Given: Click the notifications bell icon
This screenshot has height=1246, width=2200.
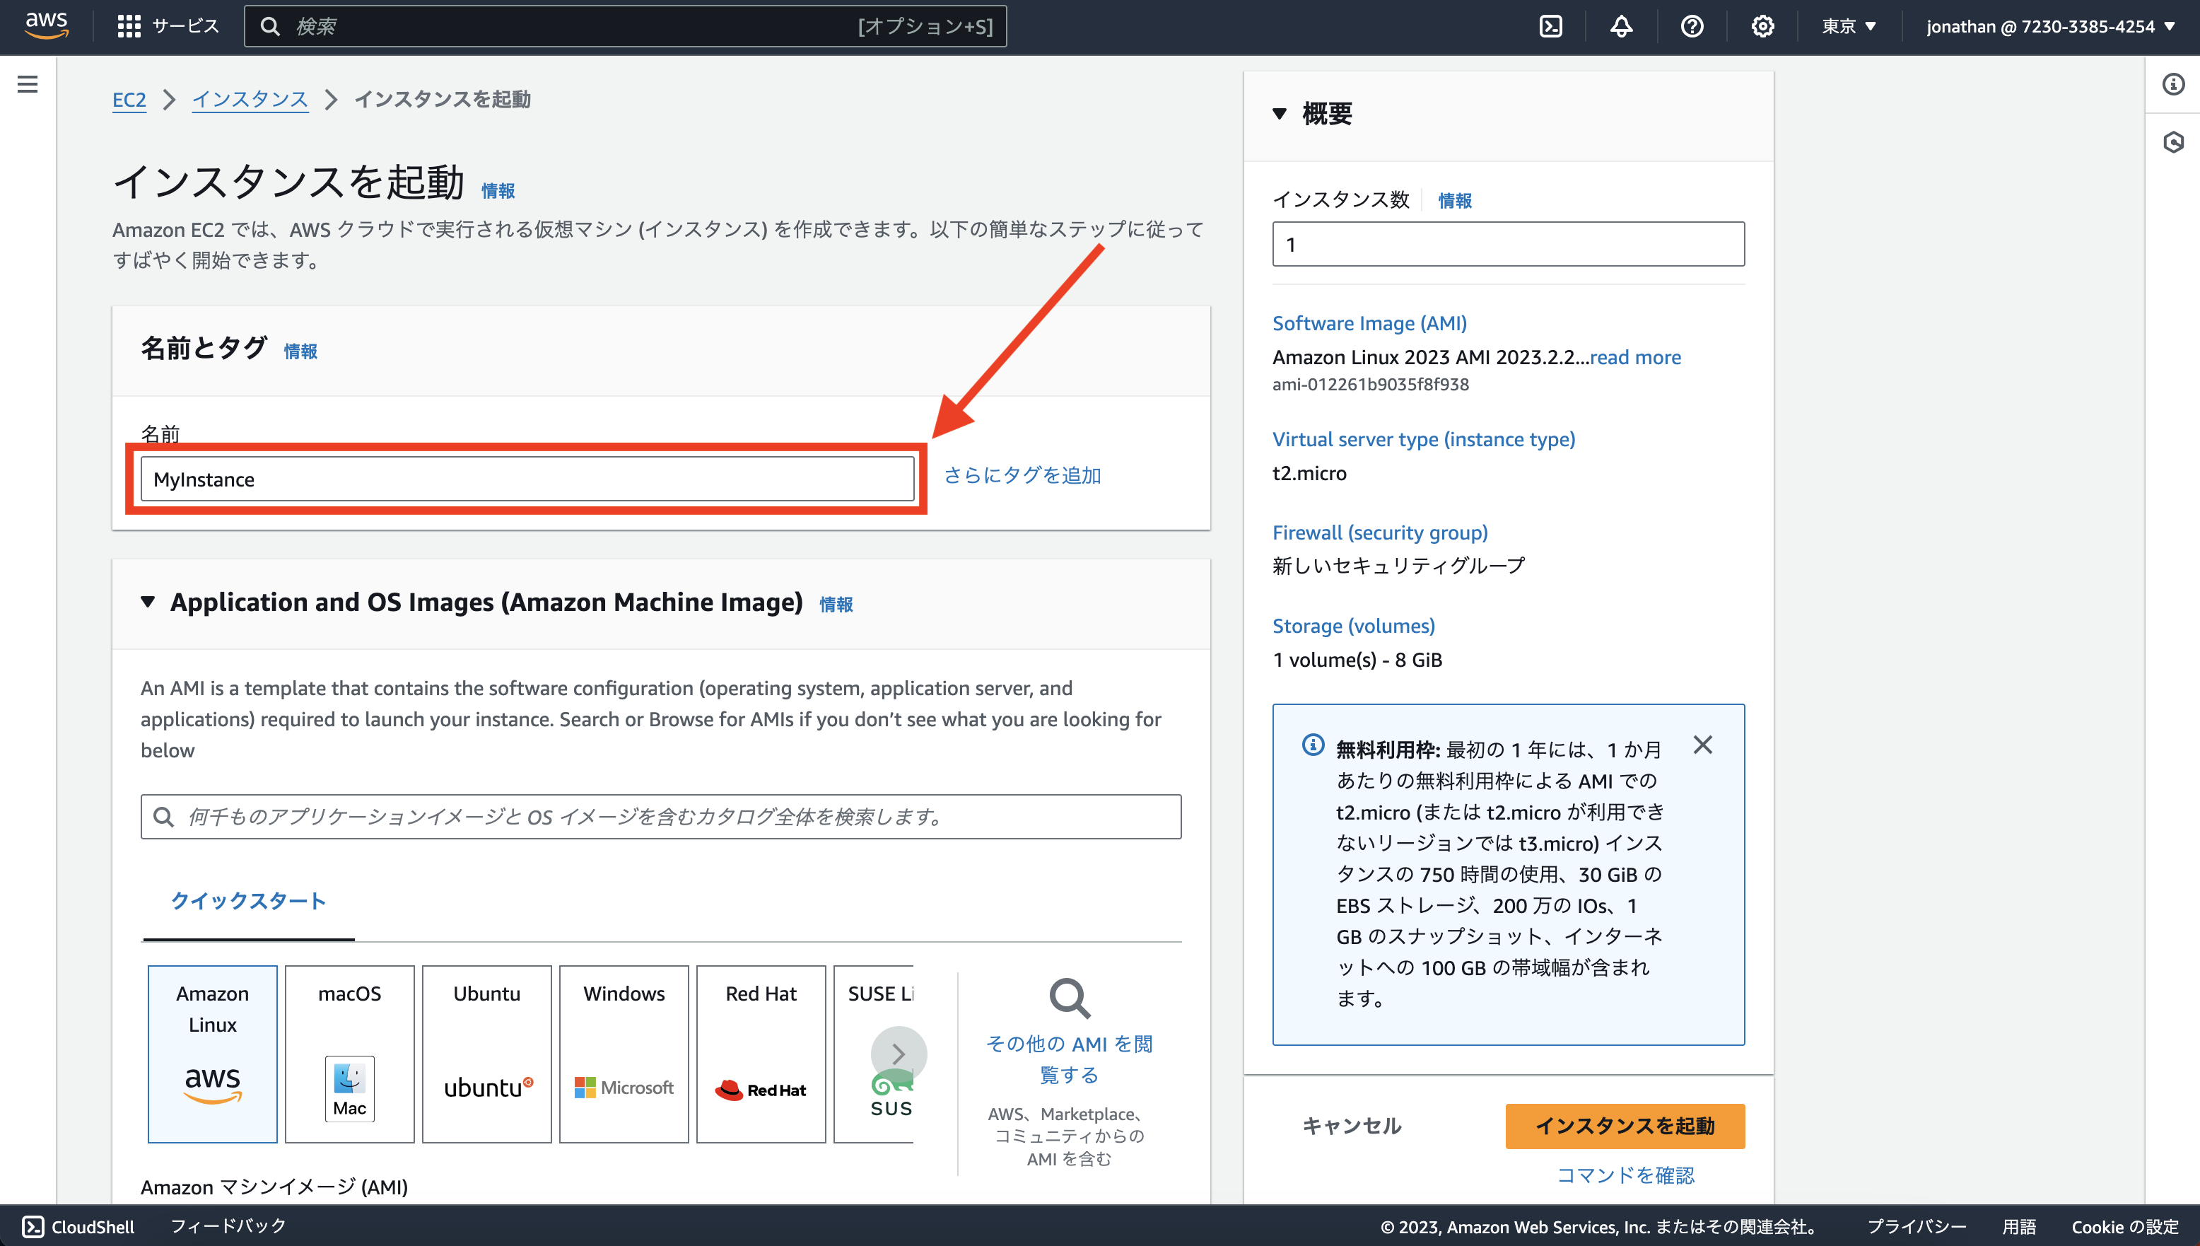Looking at the screenshot, I should [x=1622, y=25].
